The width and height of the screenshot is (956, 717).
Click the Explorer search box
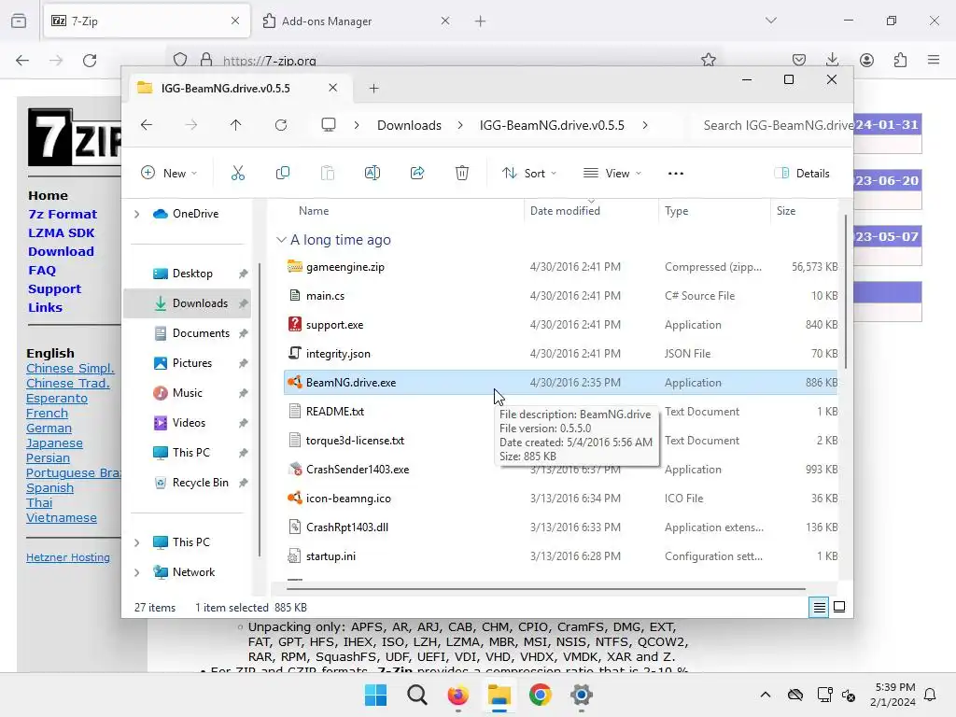coord(773,125)
